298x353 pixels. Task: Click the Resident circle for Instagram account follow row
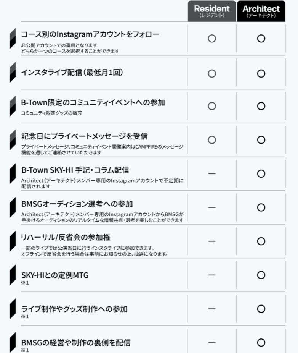click(x=212, y=39)
